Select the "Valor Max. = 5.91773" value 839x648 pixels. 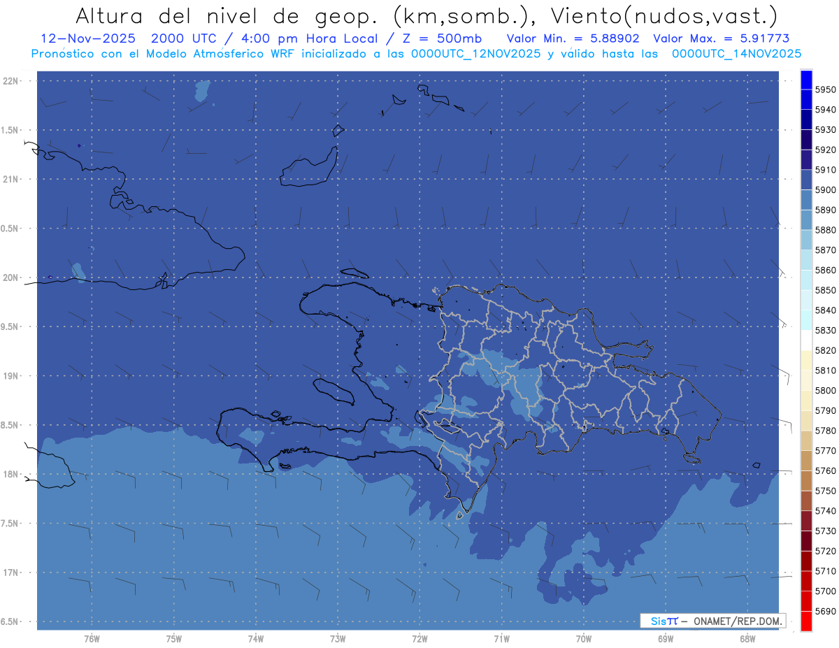(x=722, y=38)
